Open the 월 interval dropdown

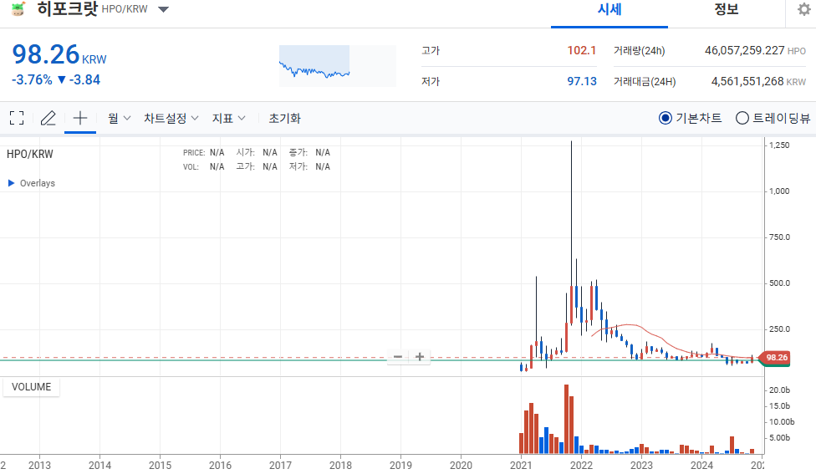[120, 118]
